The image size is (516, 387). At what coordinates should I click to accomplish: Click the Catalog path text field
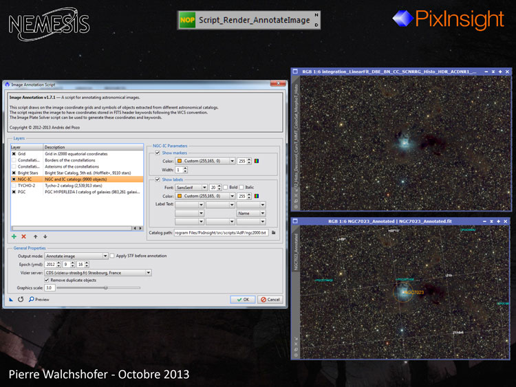coord(221,232)
